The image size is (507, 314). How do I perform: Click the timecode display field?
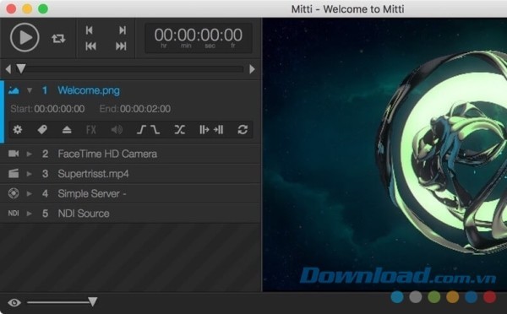(199, 38)
